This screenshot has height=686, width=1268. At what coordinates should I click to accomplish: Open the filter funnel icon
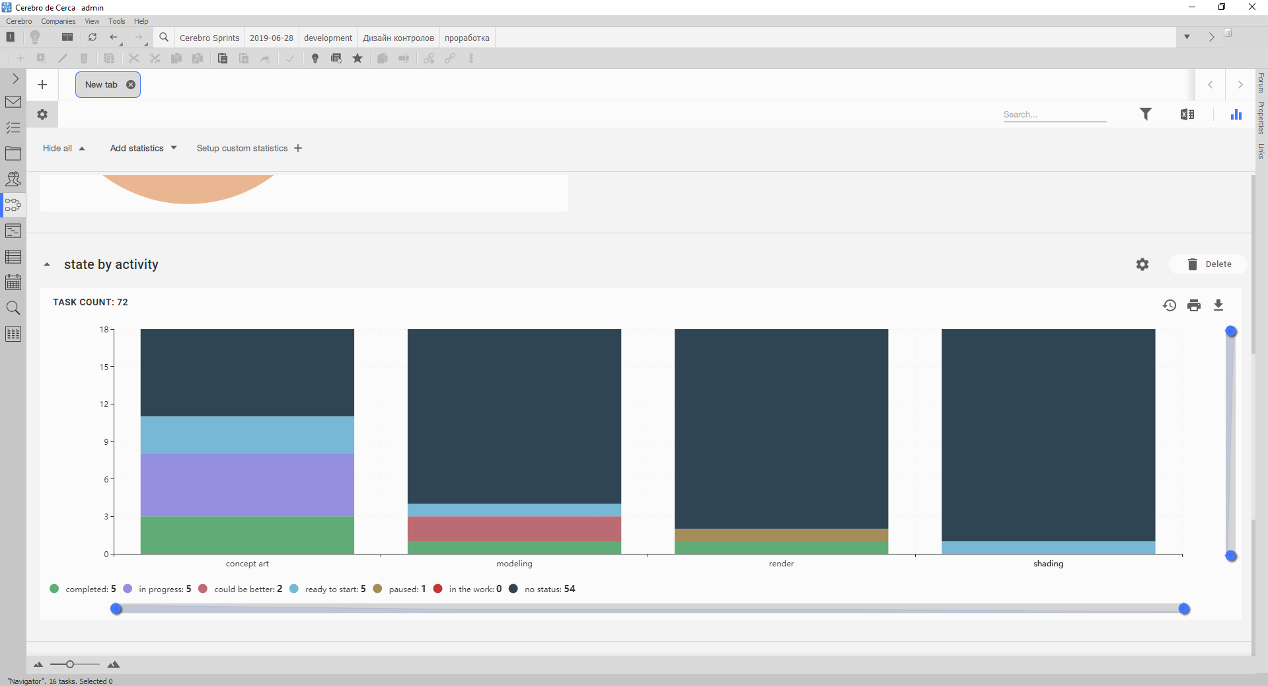click(1146, 114)
